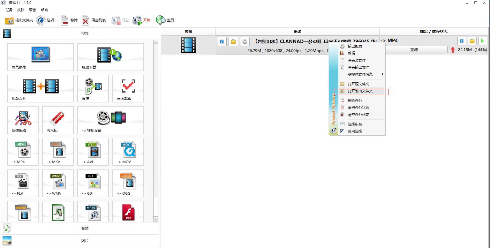
Task: Play the output file with green arrow
Action: [483, 41]
